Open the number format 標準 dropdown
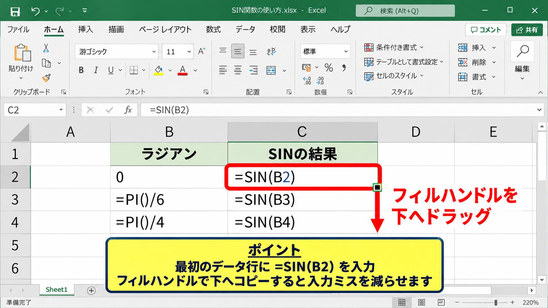548x308 pixels. 346,51
